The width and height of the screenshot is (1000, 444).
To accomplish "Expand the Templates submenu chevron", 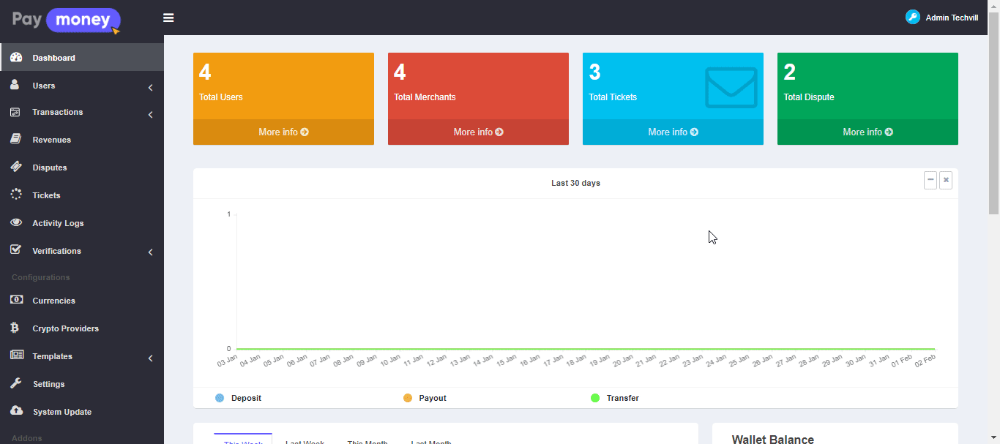I will pyautogui.click(x=150, y=358).
